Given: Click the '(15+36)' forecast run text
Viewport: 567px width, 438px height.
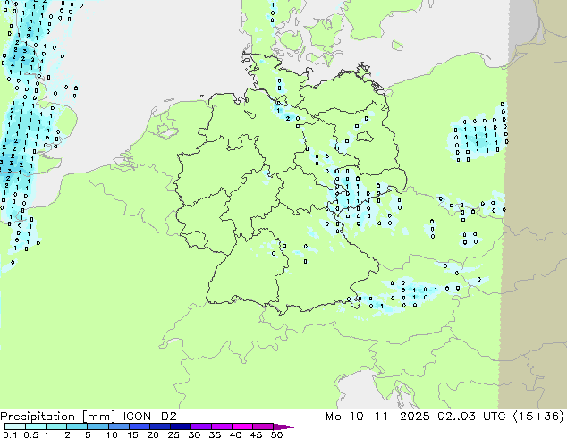Looking at the screenshot, I should [x=538, y=417].
